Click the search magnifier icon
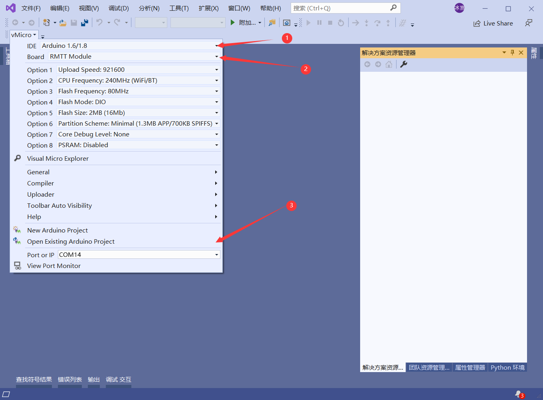This screenshot has width=543, height=400. (x=393, y=8)
